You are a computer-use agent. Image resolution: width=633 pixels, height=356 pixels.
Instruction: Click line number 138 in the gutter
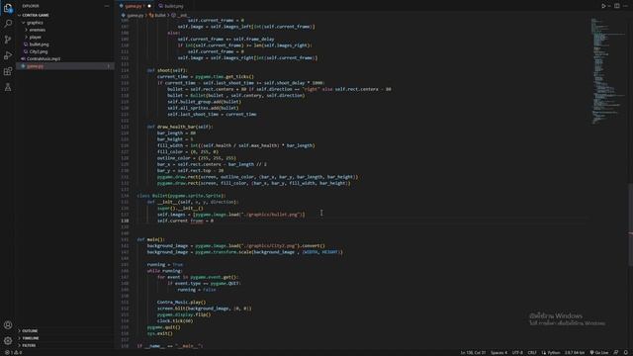click(x=125, y=221)
